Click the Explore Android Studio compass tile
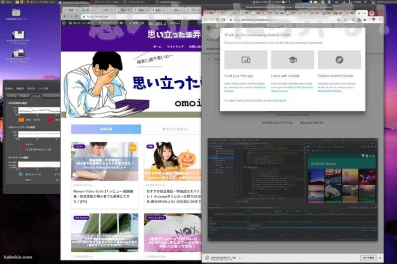Viewport: 397px width, 264px height. pyautogui.click(x=339, y=59)
